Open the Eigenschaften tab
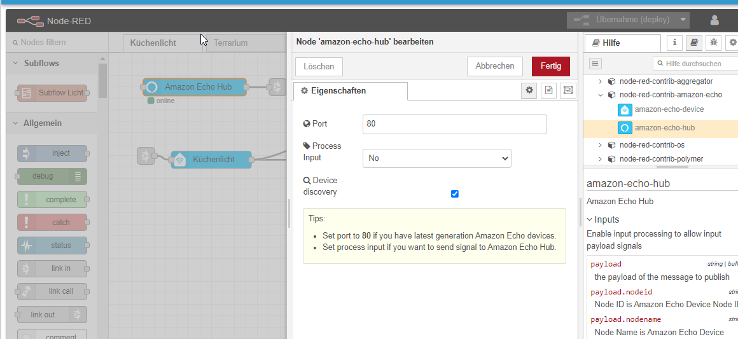Screen dimensions: 738x339 tap(350, 91)
